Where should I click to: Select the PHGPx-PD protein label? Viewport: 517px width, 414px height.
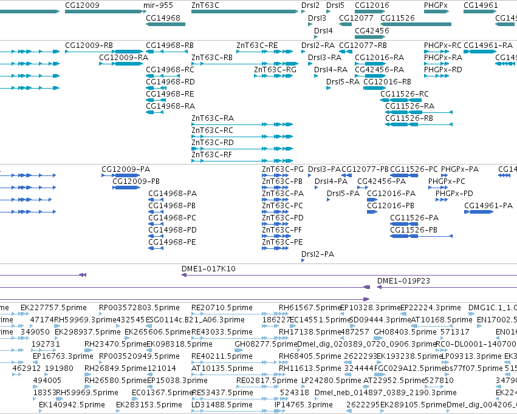pyautogui.click(x=454, y=194)
